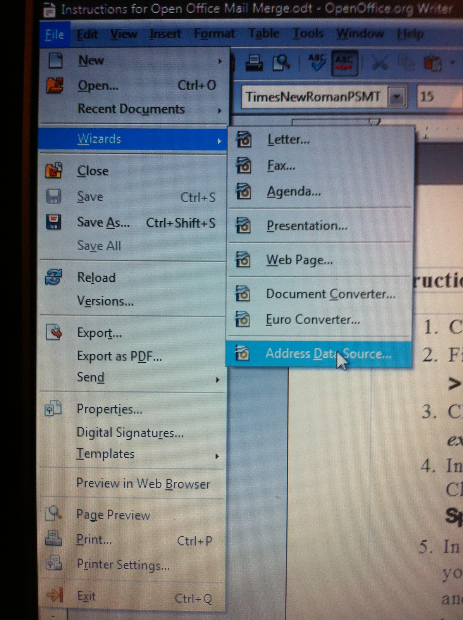The width and height of the screenshot is (463, 620).
Task: Expand the New submenu
Action: click(x=220, y=61)
